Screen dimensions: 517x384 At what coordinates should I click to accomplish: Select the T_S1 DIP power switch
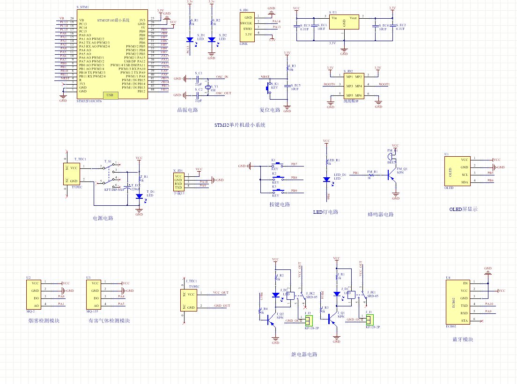[110, 175]
